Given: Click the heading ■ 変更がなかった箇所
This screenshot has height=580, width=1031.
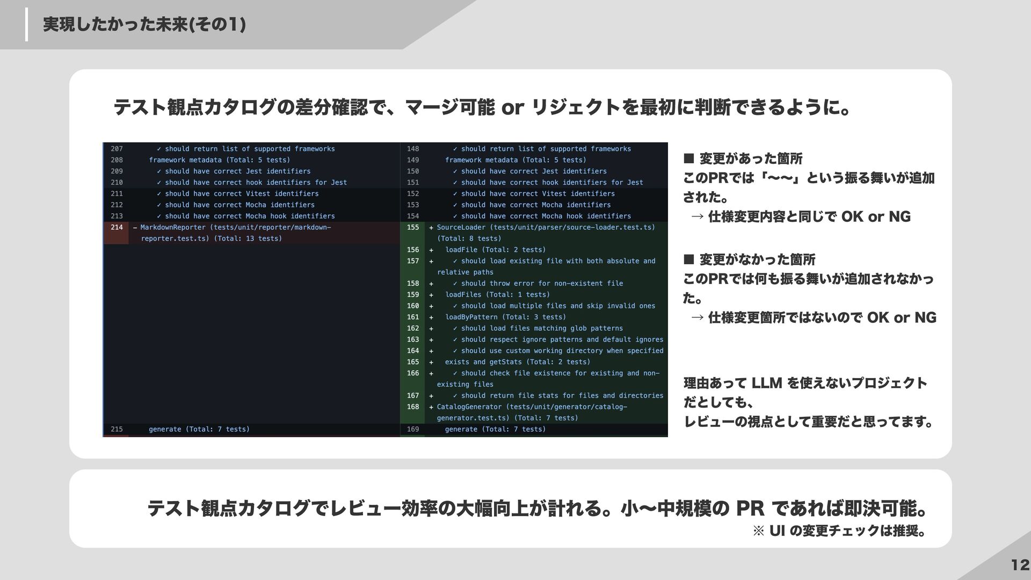Looking at the screenshot, I should tap(749, 260).
